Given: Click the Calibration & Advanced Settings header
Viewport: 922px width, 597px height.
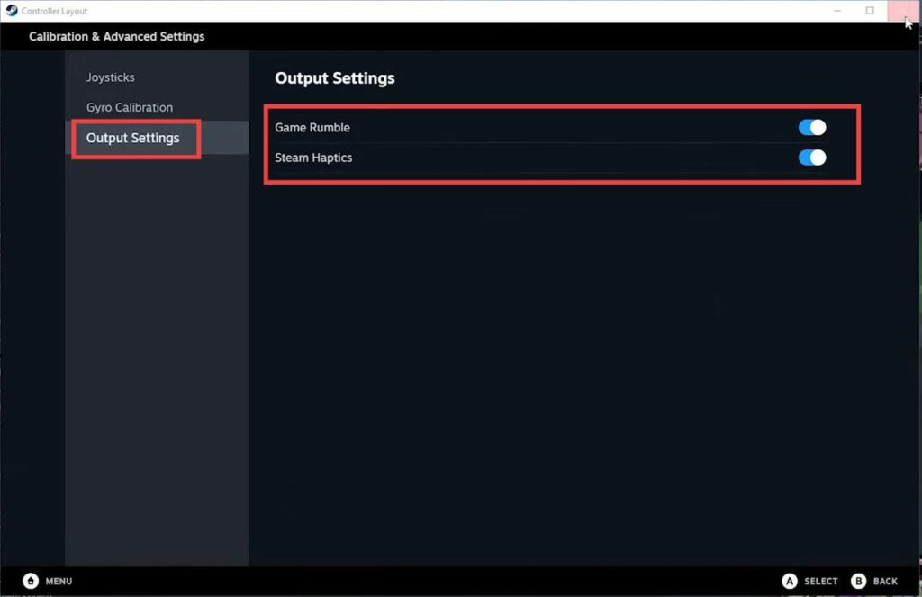Looking at the screenshot, I should (116, 36).
